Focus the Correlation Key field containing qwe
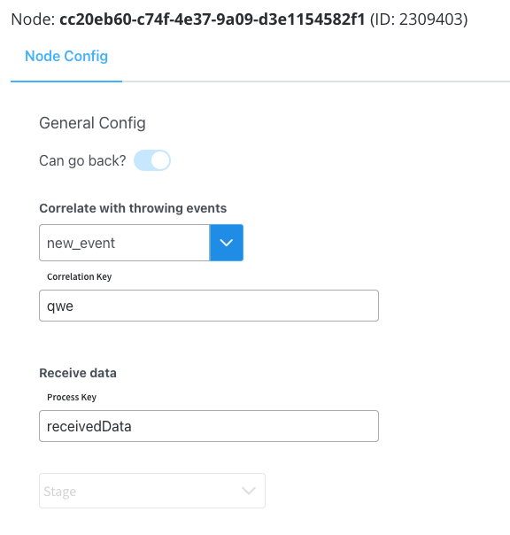Image resolution: width=510 pixels, height=535 pixels. [x=209, y=306]
